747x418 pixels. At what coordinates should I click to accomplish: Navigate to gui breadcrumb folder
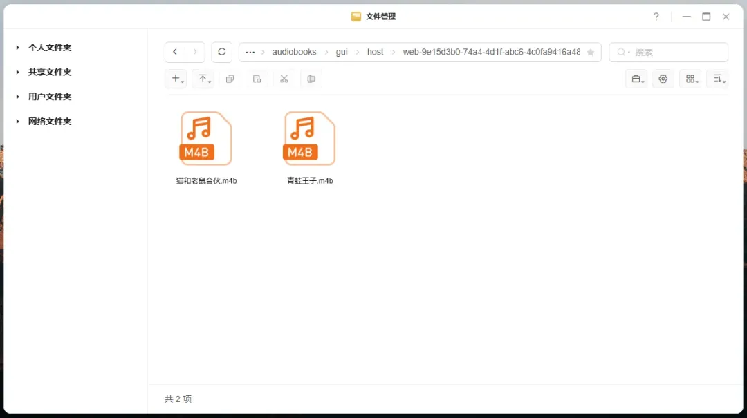pyautogui.click(x=342, y=52)
